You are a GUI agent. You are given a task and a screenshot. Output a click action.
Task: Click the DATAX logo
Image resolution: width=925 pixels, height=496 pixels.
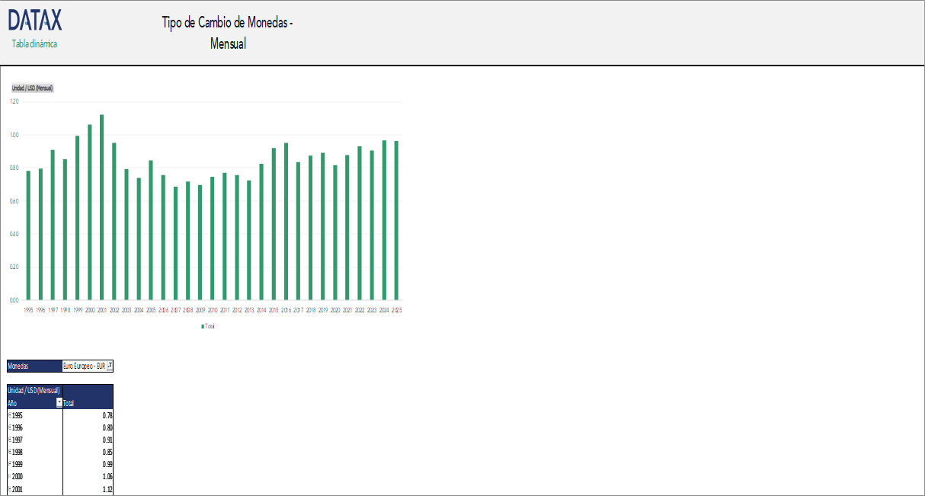(x=35, y=20)
